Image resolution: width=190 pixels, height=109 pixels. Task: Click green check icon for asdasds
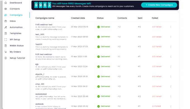[x=99, y=106]
